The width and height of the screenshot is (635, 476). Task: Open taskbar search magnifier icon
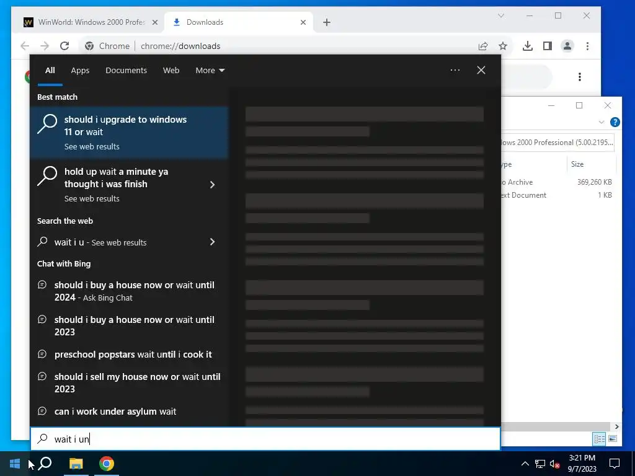(45, 464)
